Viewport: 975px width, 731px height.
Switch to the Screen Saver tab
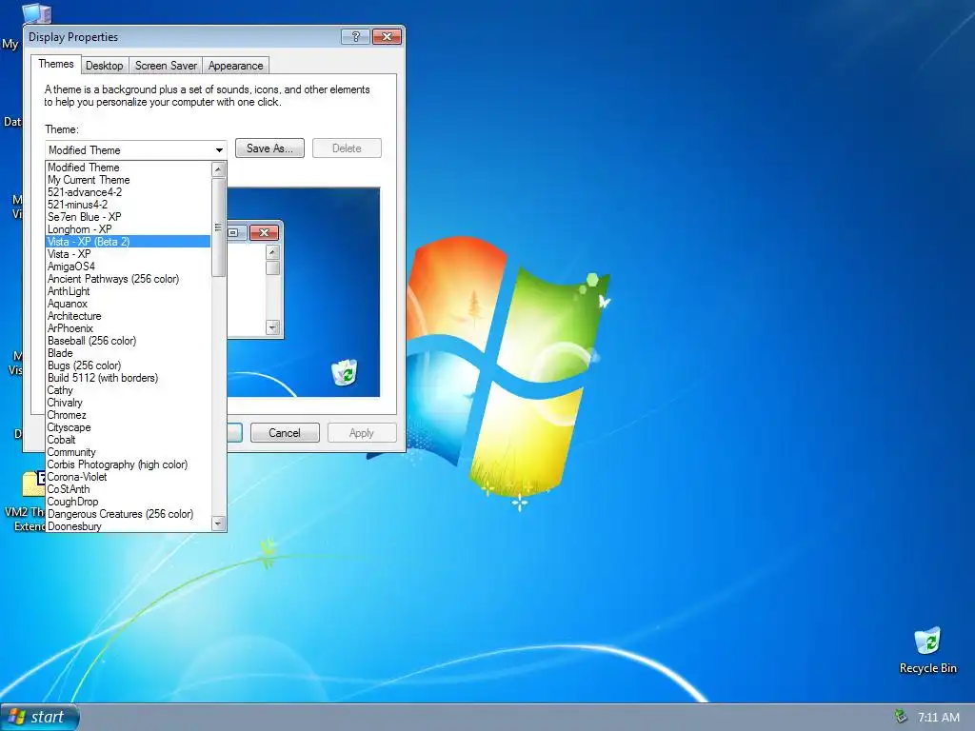(166, 66)
